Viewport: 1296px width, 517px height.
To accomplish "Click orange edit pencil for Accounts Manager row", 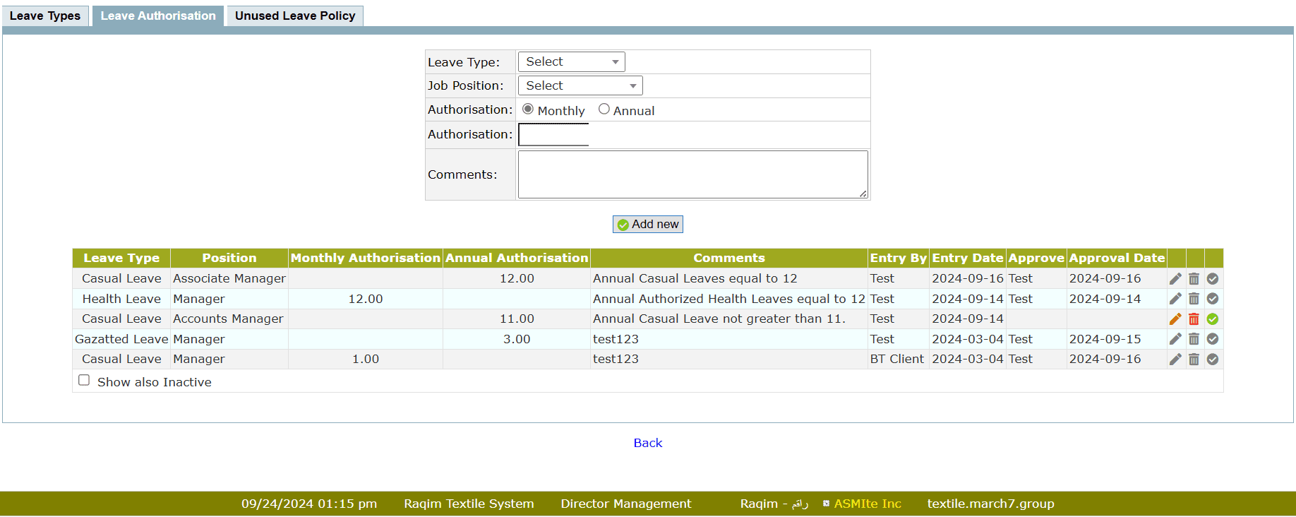I will pyautogui.click(x=1175, y=319).
